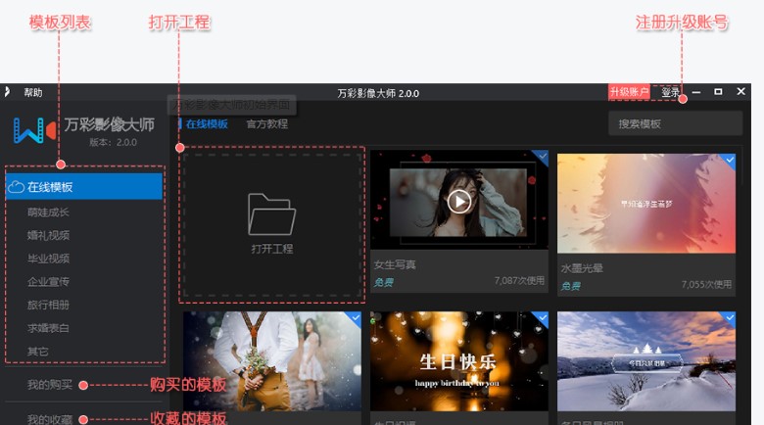Toggle the checkmark on 水墨光晕 thumbnail

click(x=730, y=160)
